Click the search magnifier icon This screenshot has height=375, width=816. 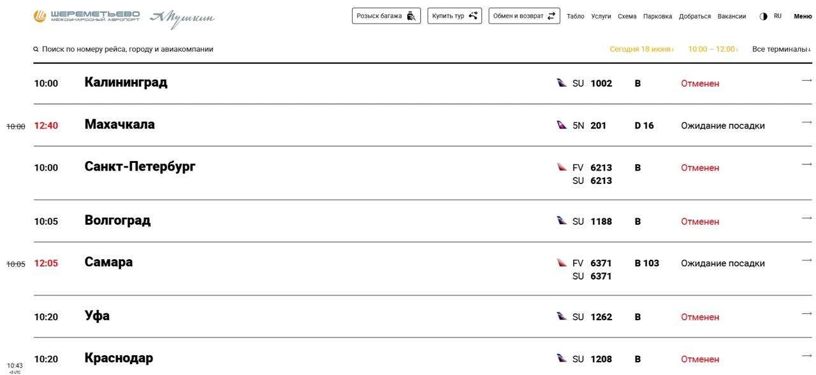point(36,49)
